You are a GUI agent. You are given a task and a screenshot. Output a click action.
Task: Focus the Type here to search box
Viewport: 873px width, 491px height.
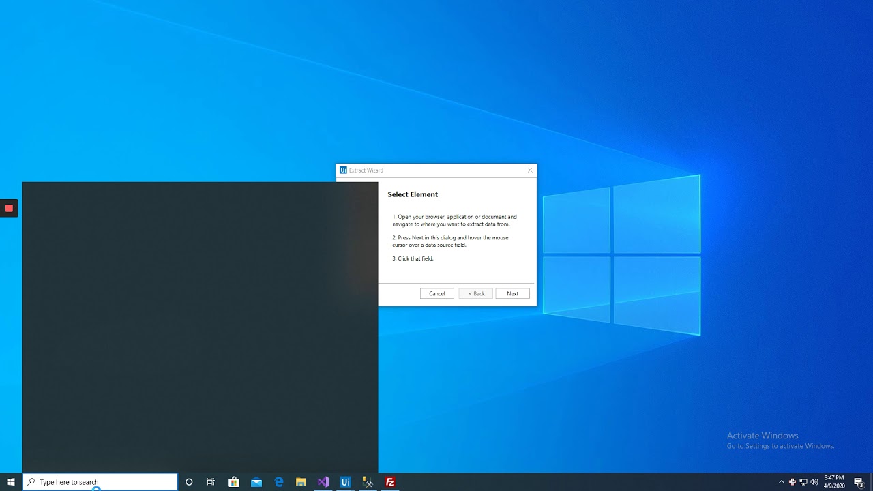(x=100, y=482)
